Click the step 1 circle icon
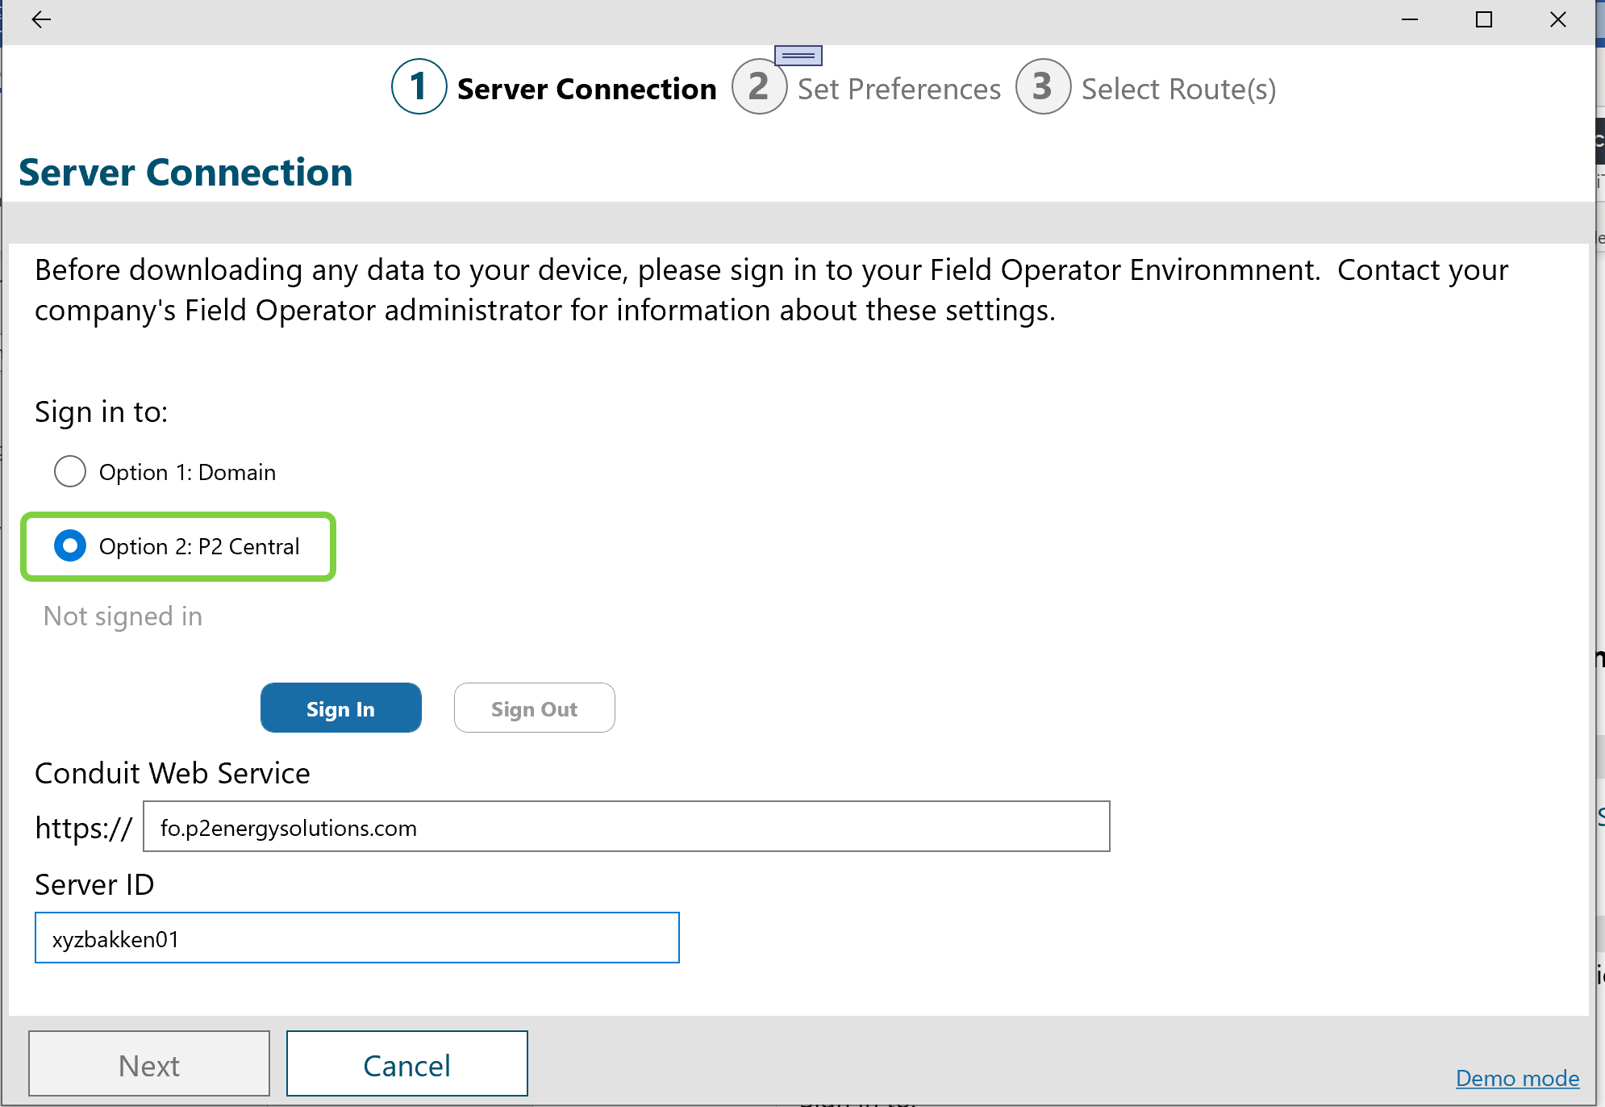 (419, 87)
